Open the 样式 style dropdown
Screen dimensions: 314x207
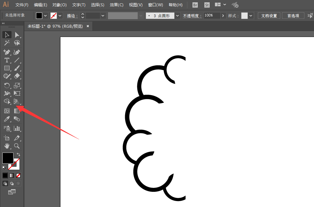[x=251, y=16]
